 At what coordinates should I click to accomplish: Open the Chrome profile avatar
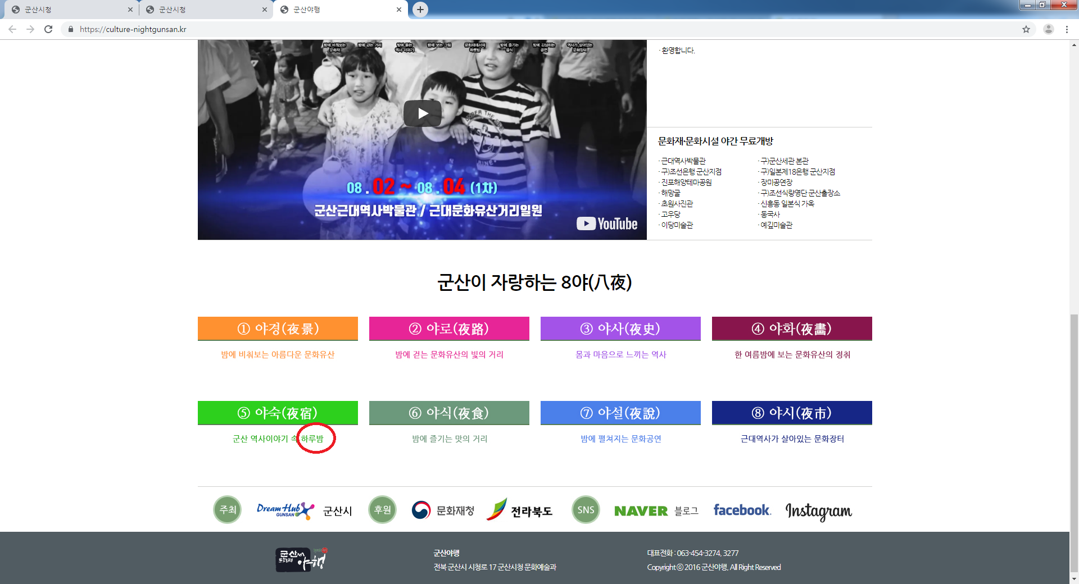(1048, 29)
